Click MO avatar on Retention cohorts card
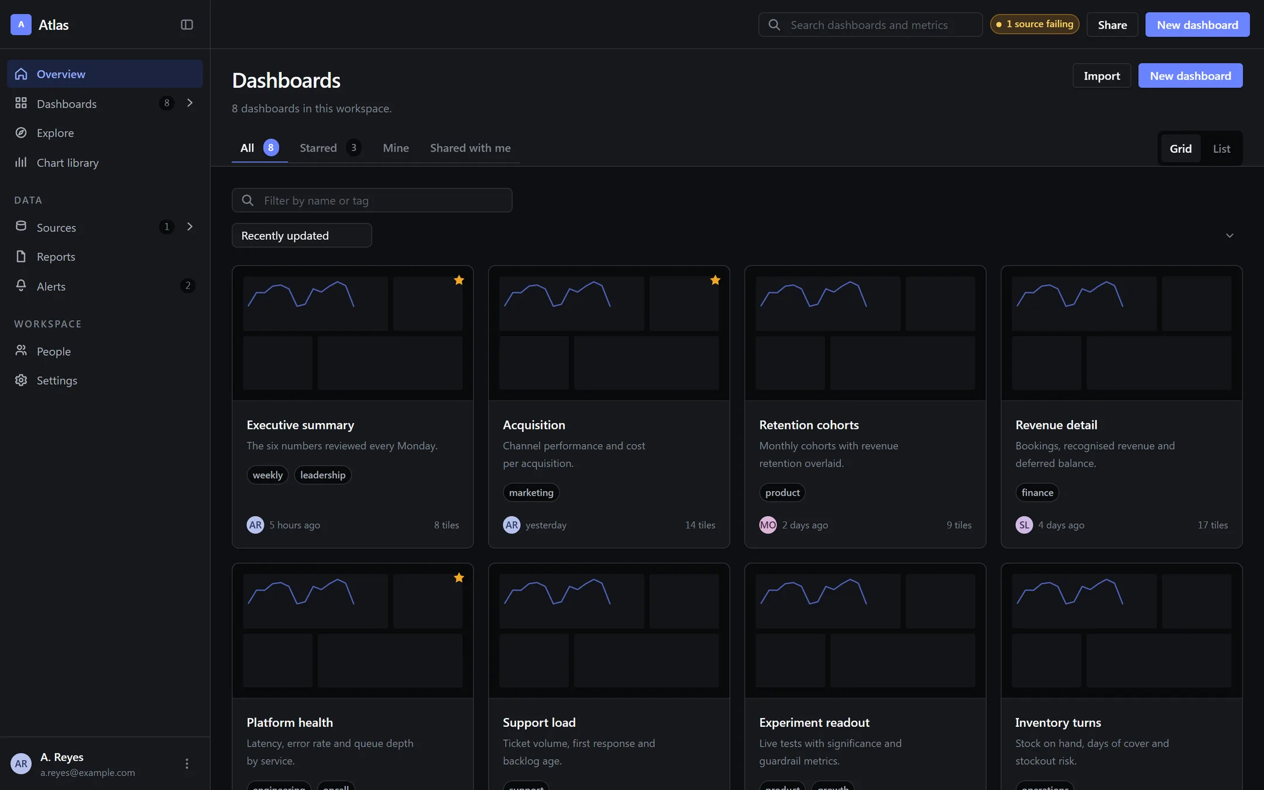The width and height of the screenshot is (1264, 790). 768,525
